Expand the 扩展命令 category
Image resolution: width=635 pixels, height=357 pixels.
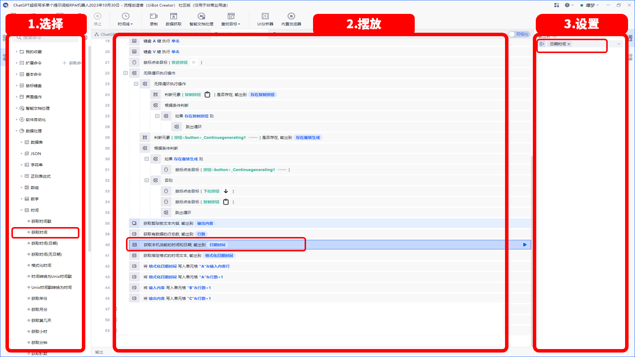(x=16, y=63)
